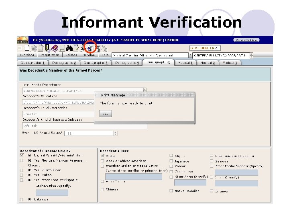This screenshot has height=216, width=289.
Task: Check the Asian Indian checkbox
Action: pyautogui.click(x=102, y=182)
